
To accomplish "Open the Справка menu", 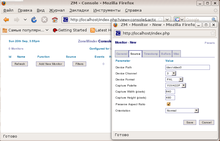I will [133, 10].
